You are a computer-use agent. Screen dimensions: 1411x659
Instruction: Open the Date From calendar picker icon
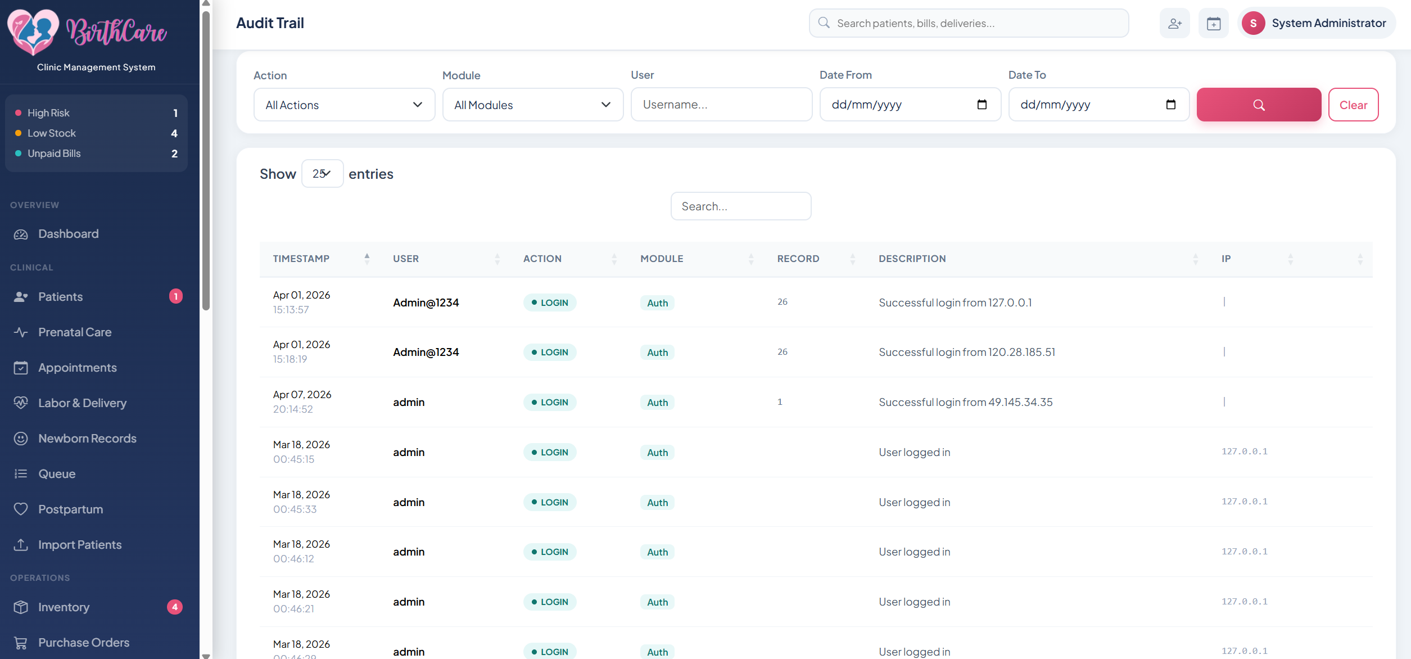pyautogui.click(x=982, y=105)
